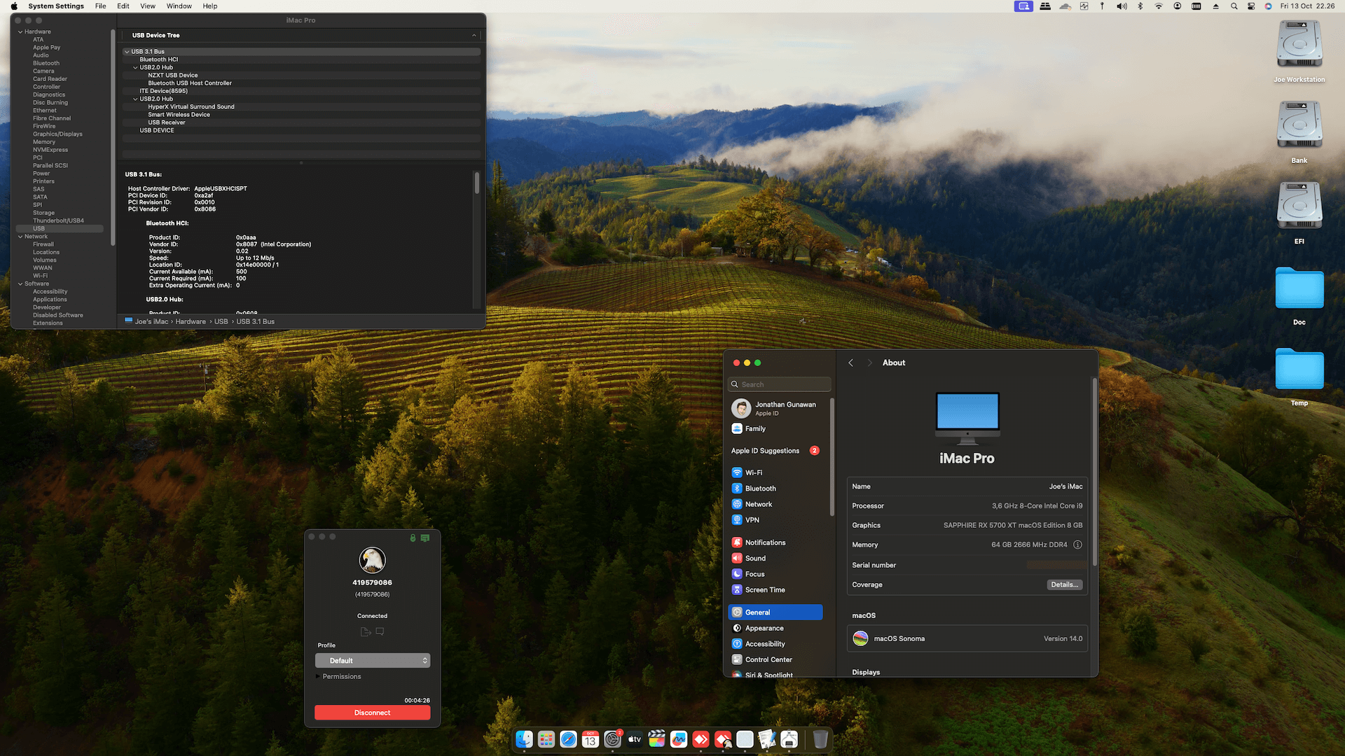Image resolution: width=1345 pixels, height=756 pixels.
Task: Click the Coverage Details button
Action: point(1063,584)
